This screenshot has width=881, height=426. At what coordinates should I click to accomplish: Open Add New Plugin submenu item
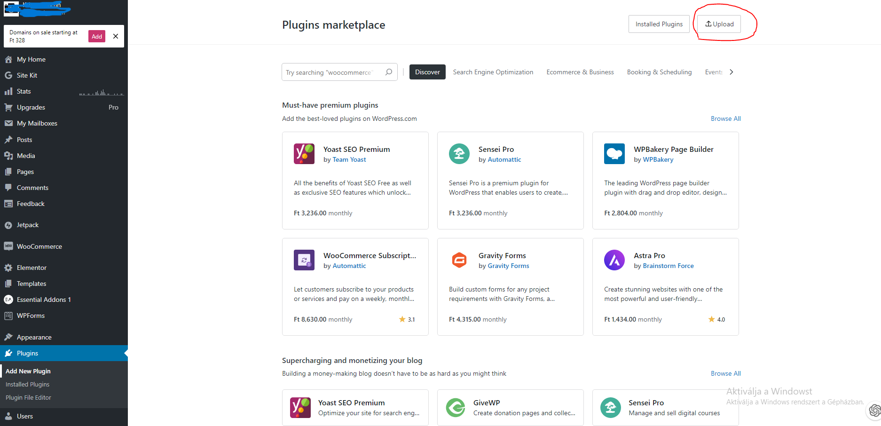coord(28,371)
